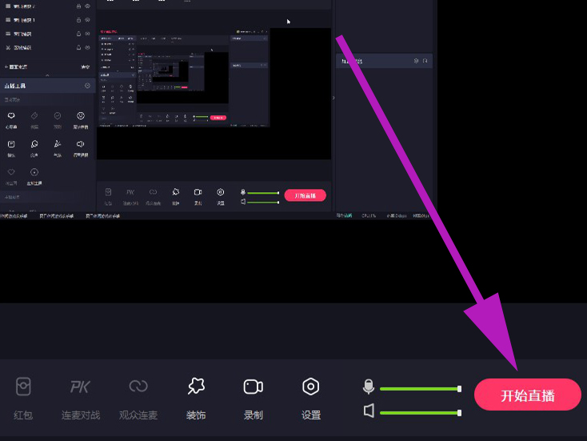This screenshot has height=441, width=587.
Task: Mute the large microphone icon
Action: (x=368, y=387)
